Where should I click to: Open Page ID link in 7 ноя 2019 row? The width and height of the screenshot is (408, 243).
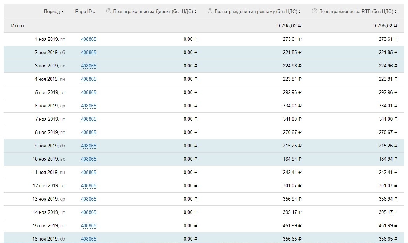88,119
